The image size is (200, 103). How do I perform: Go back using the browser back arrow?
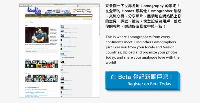point(20,6)
